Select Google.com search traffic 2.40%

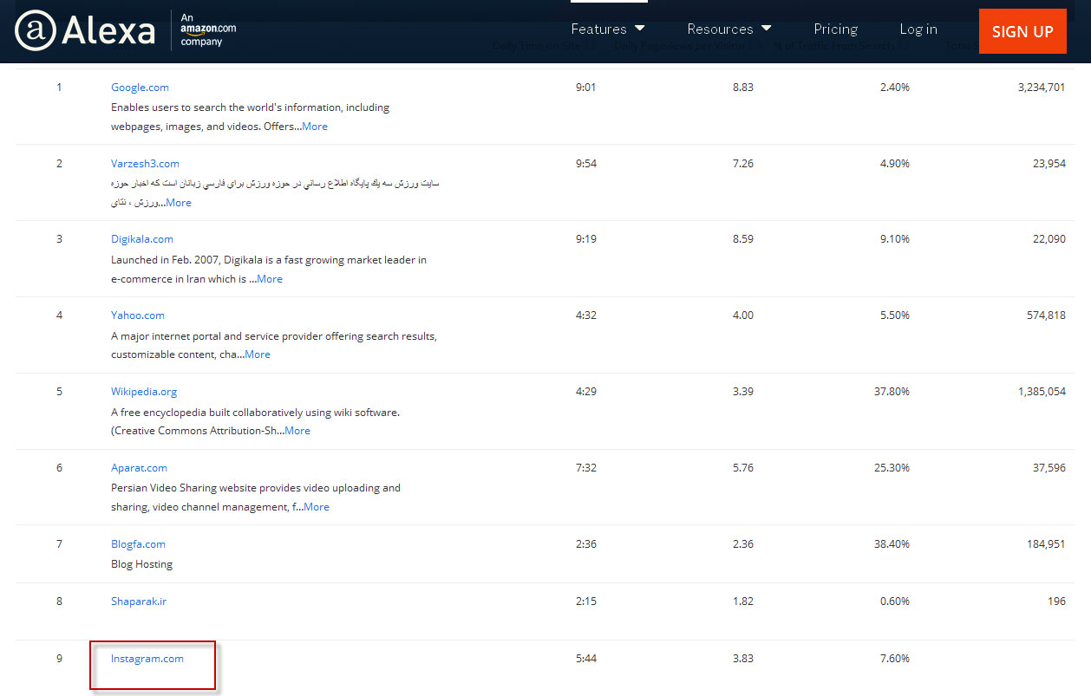pyautogui.click(x=895, y=88)
